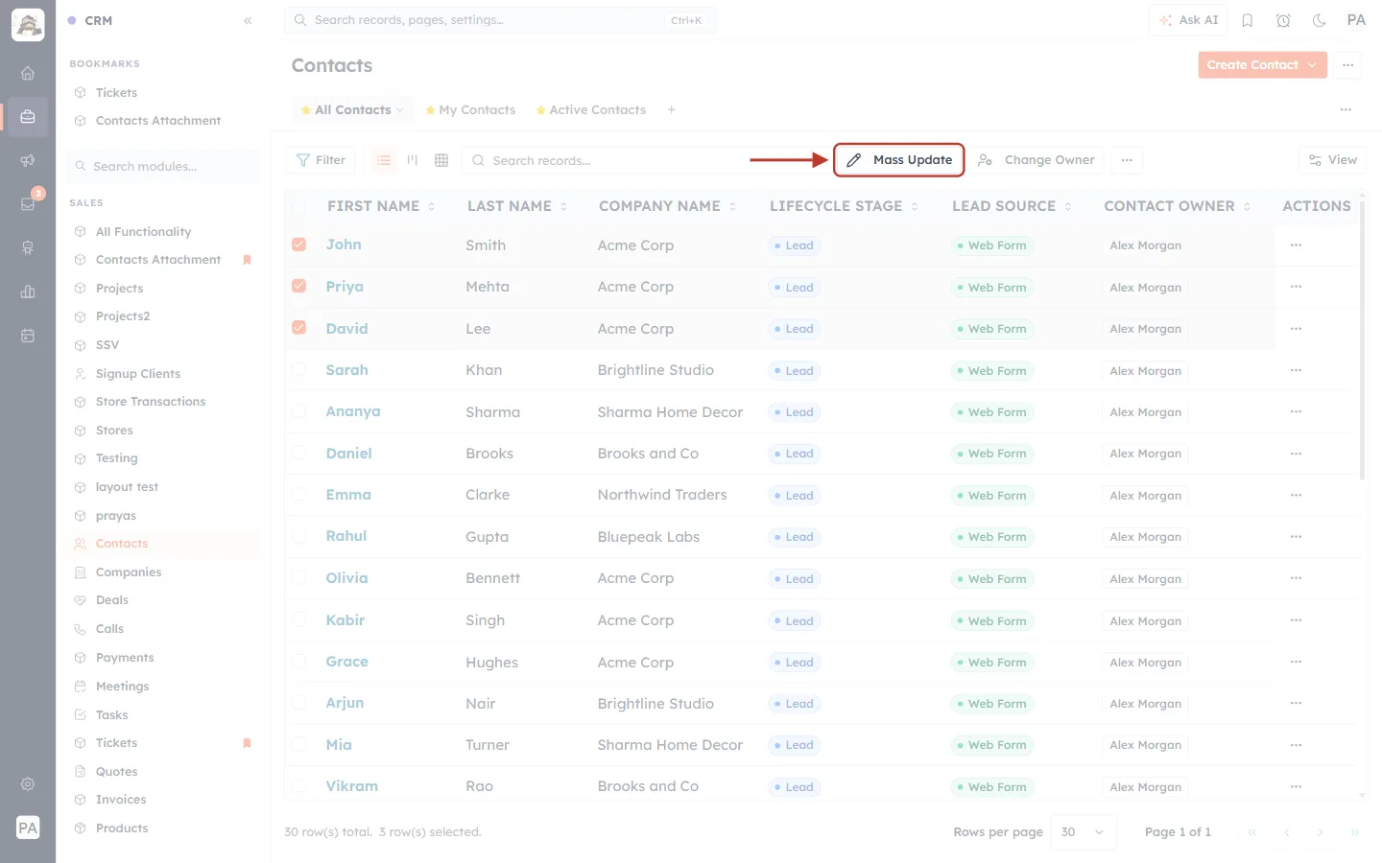The width and height of the screenshot is (1382, 863).
Task: Toggle the select-all header checkbox
Action: [x=299, y=206]
